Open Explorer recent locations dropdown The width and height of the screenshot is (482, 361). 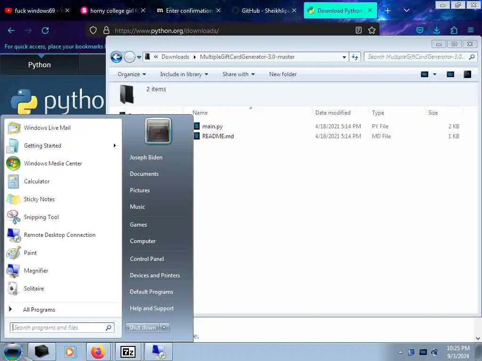click(x=139, y=57)
